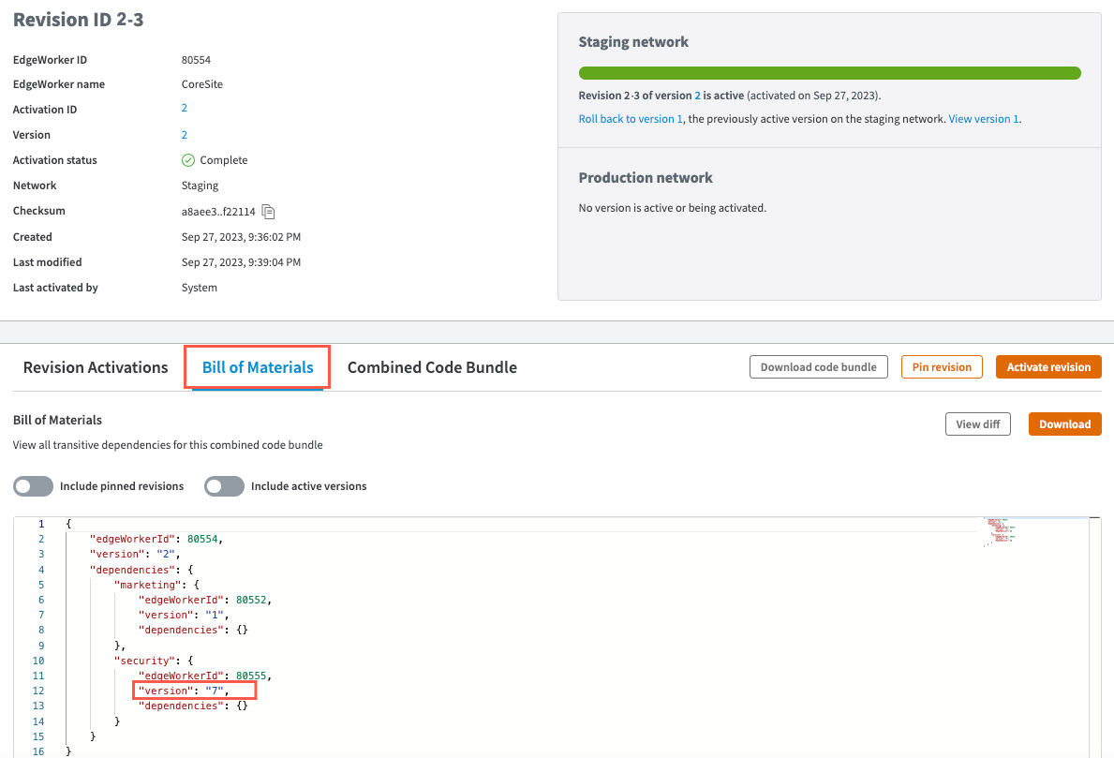Copy the checksum with the copy icon

pyautogui.click(x=268, y=211)
